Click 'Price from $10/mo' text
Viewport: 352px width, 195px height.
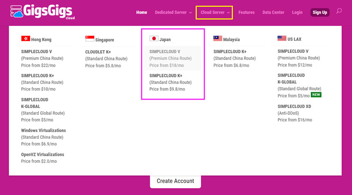point(38,89)
